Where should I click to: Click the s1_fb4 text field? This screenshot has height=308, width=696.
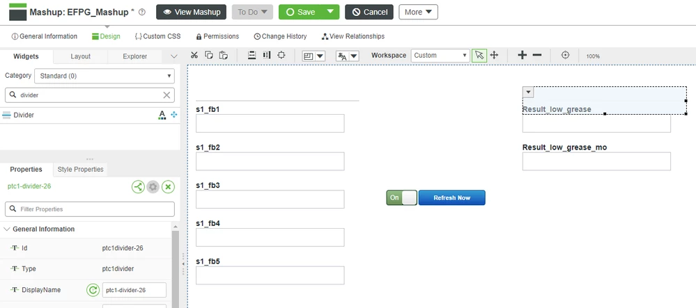[x=270, y=238]
